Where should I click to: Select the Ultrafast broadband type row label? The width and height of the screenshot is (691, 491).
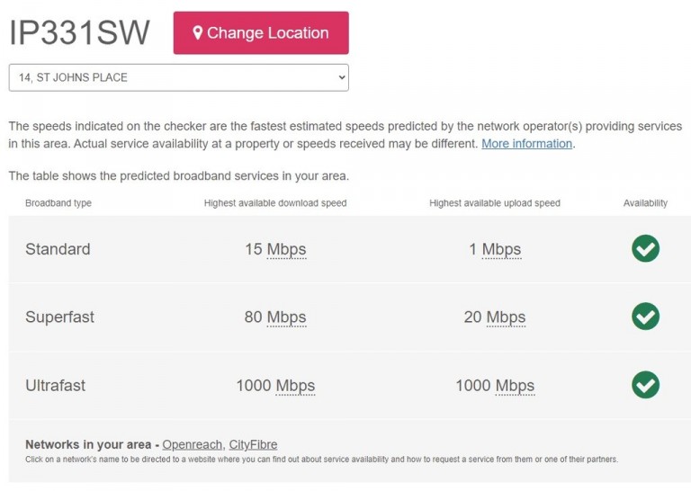(55, 386)
